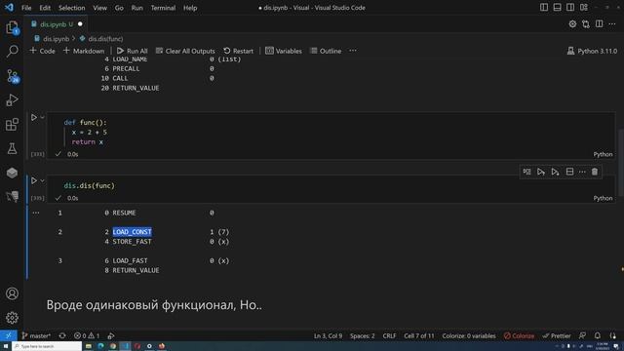Open the File menu
Screen dimensions: 624x351
coord(26,8)
